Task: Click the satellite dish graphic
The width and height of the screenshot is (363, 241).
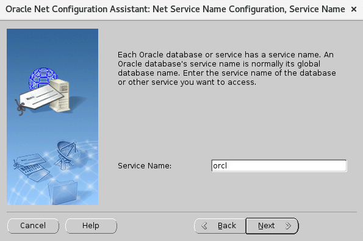Action: (x=66, y=155)
